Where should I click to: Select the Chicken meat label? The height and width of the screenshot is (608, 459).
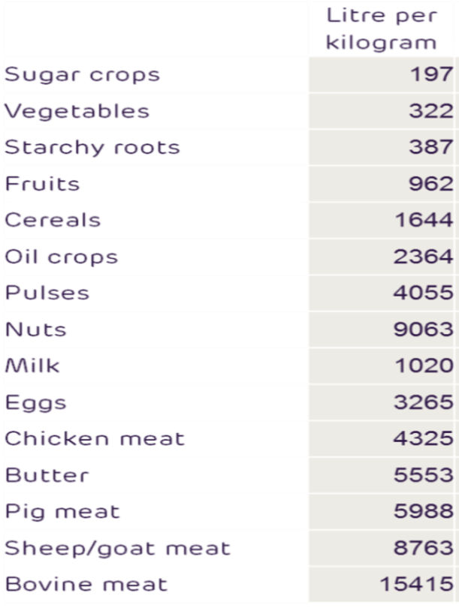coord(95,439)
